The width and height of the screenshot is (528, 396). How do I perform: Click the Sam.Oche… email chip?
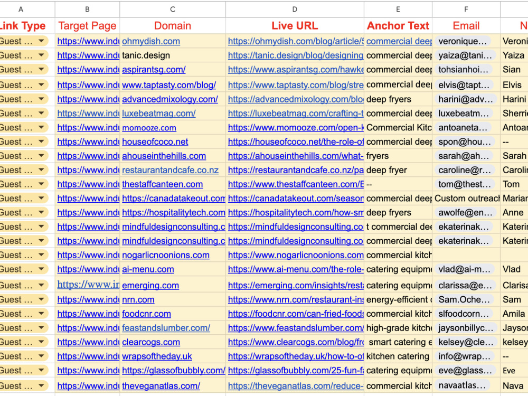[x=464, y=299]
